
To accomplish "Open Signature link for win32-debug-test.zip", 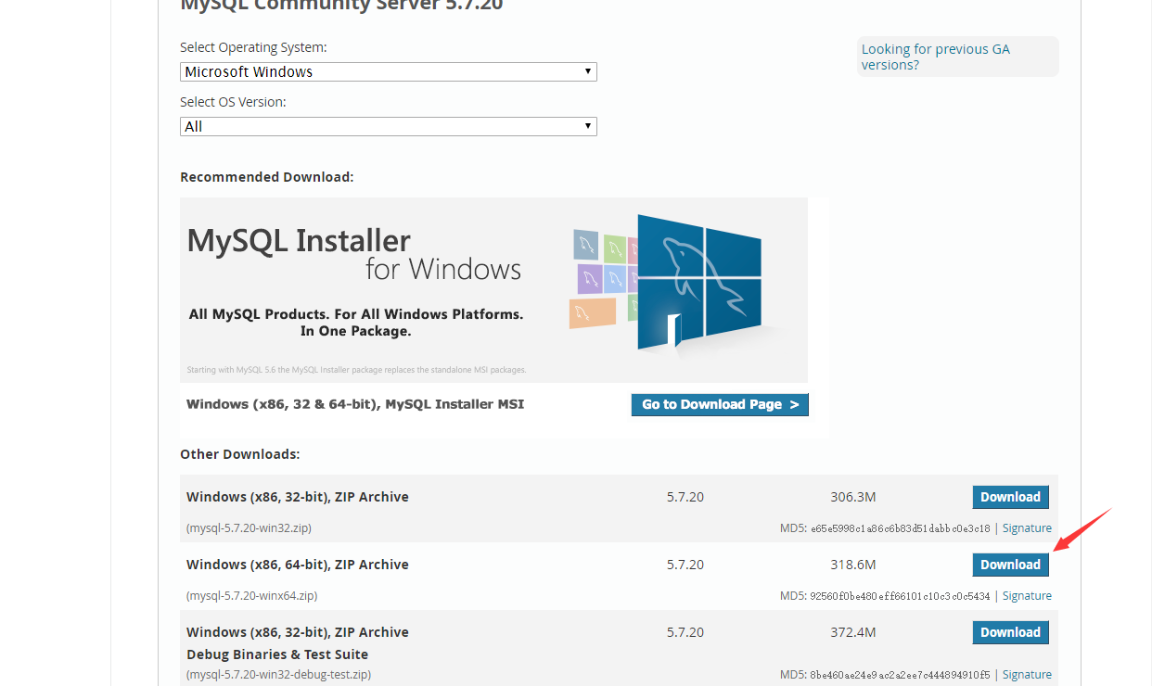I will coord(1027,675).
